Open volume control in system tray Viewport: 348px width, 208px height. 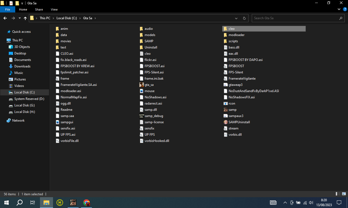point(311,202)
